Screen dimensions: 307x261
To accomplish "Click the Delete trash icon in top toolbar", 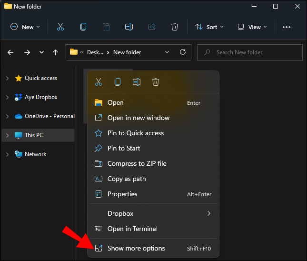I will click(175, 27).
